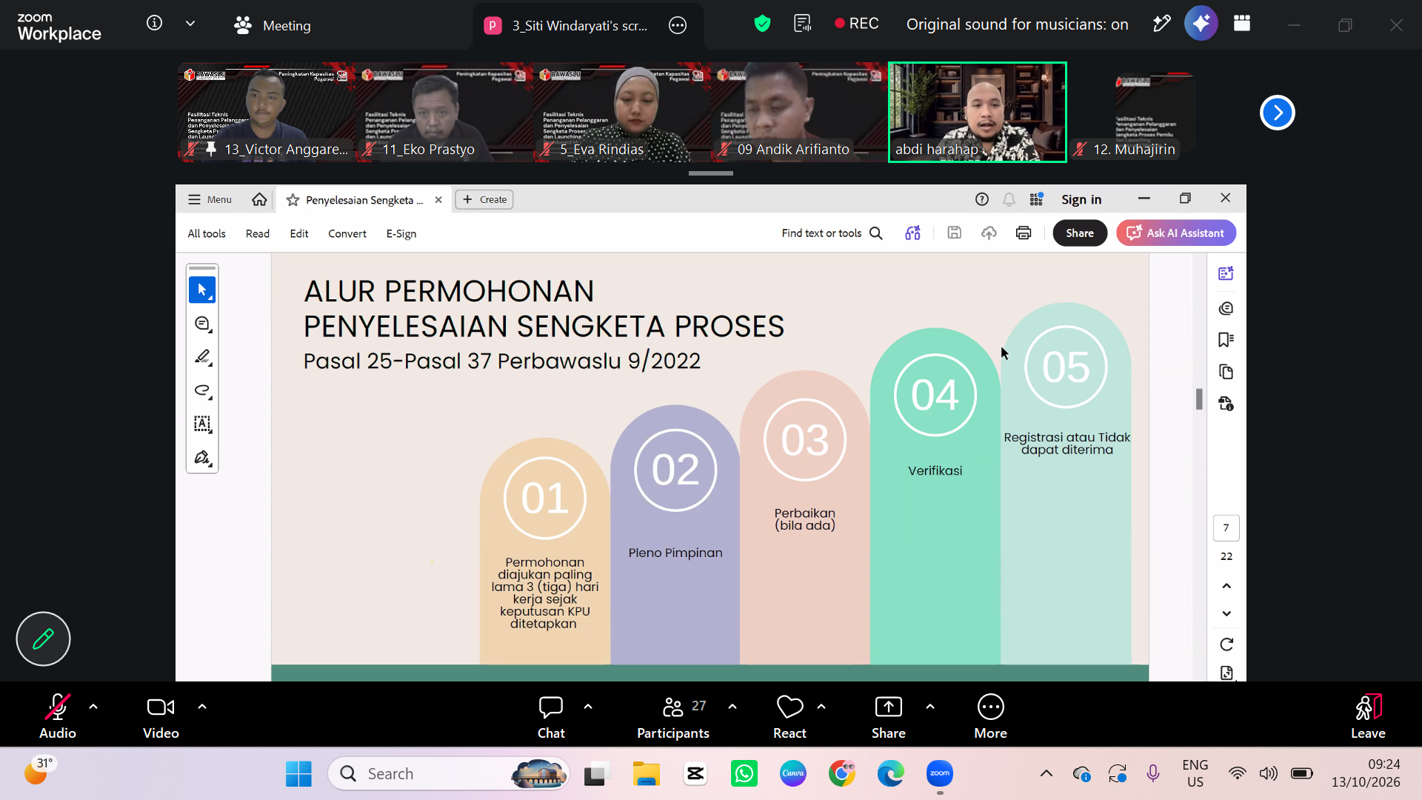Expand audio options caret next to Audio
The width and height of the screenshot is (1422, 800).
click(x=93, y=707)
